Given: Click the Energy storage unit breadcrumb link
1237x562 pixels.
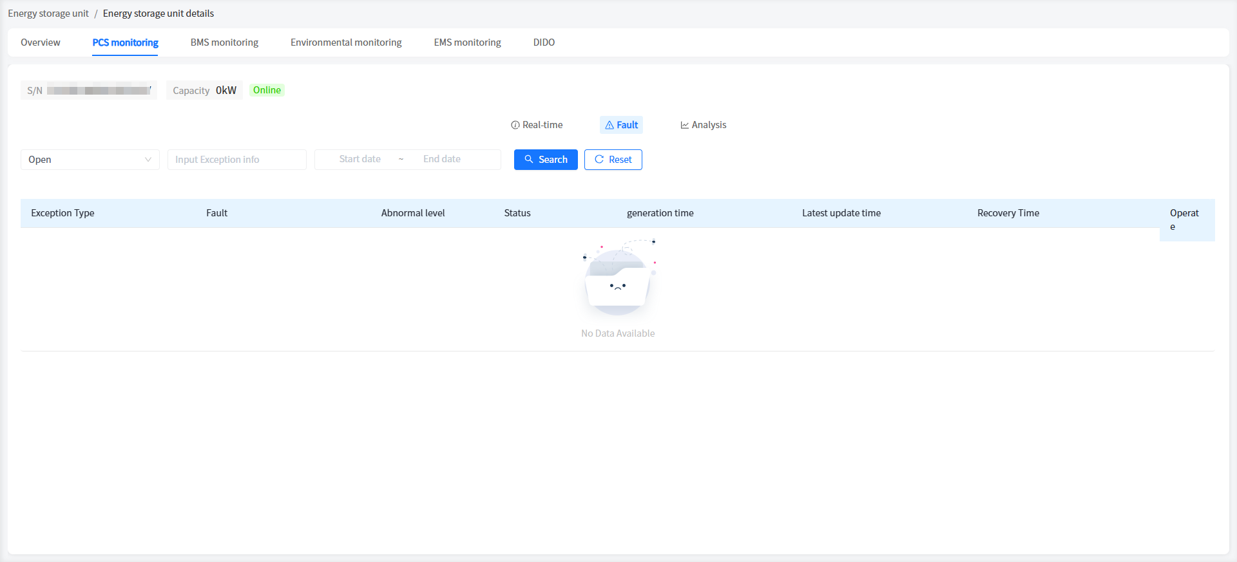Looking at the screenshot, I should [x=48, y=14].
